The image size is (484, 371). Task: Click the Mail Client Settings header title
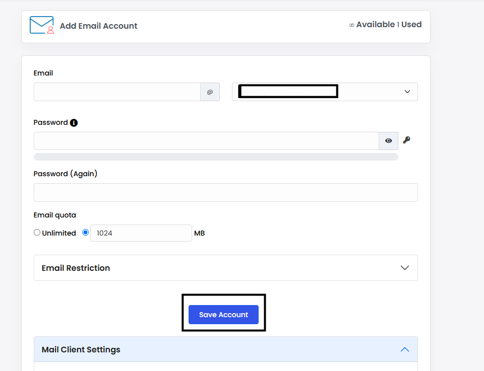(81, 349)
